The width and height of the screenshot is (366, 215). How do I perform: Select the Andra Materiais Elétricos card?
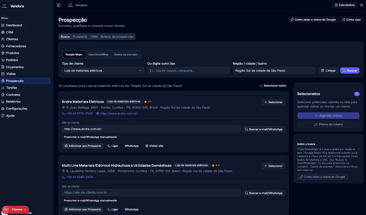click(273, 102)
